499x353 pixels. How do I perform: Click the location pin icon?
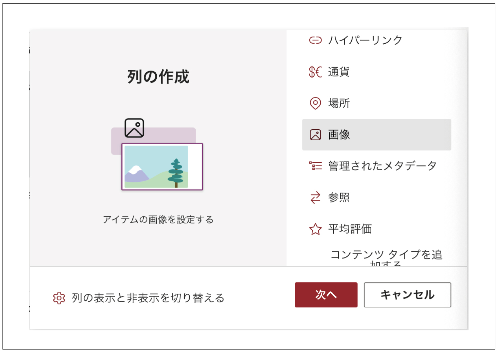(x=315, y=103)
